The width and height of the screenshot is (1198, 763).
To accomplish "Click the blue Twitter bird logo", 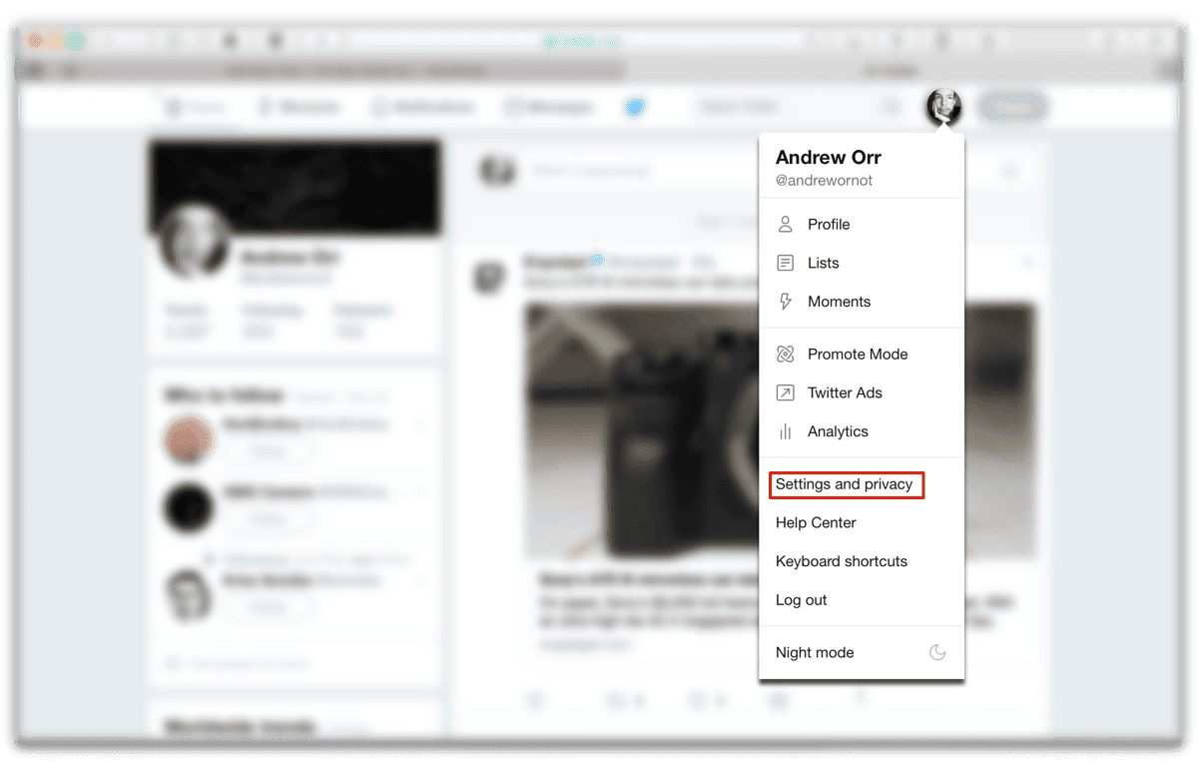I will [635, 107].
